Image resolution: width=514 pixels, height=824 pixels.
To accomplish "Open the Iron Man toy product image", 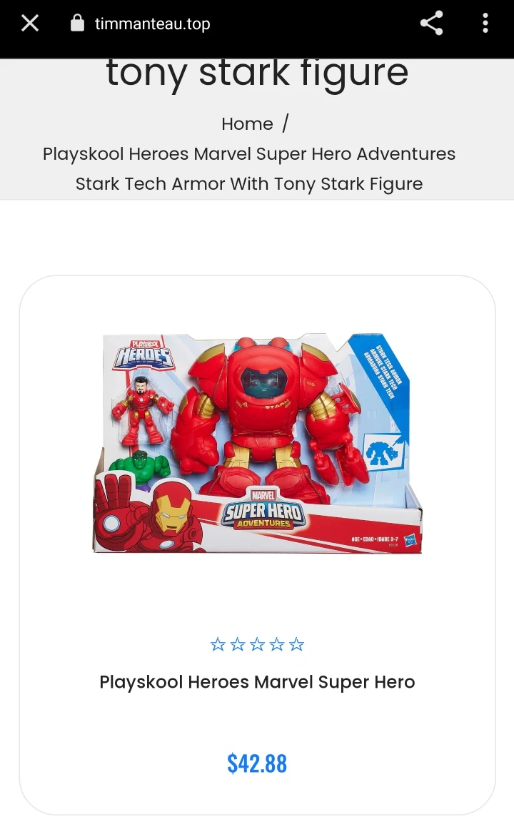I will click(x=257, y=443).
